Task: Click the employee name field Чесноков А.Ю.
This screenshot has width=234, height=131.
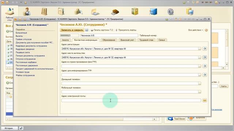Action: (x=109, y=35)
